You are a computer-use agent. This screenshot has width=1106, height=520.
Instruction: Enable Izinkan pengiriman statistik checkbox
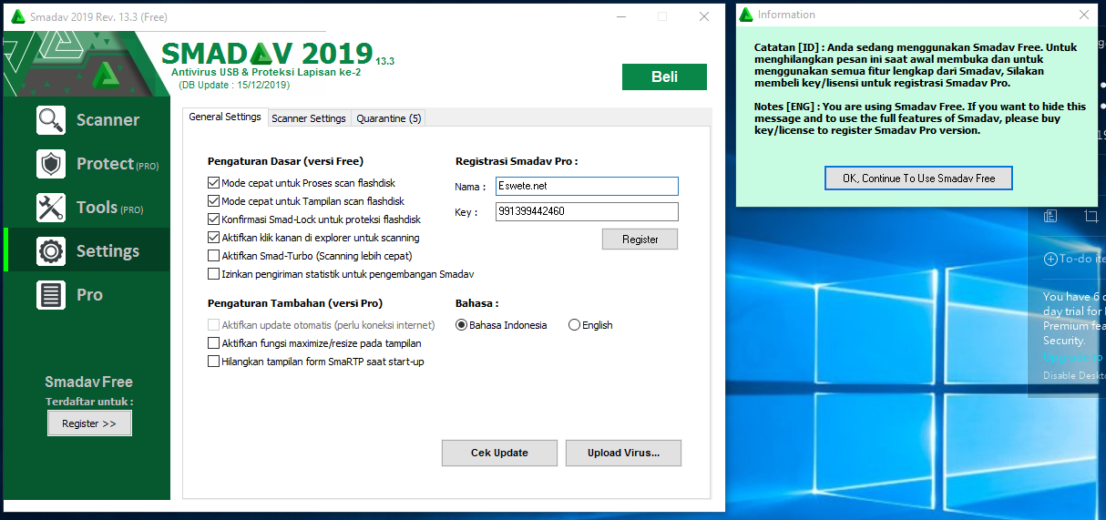point(214,274)
